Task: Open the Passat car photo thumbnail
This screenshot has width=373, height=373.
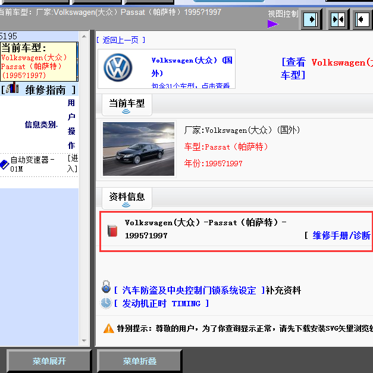Action: coord(139,149)
